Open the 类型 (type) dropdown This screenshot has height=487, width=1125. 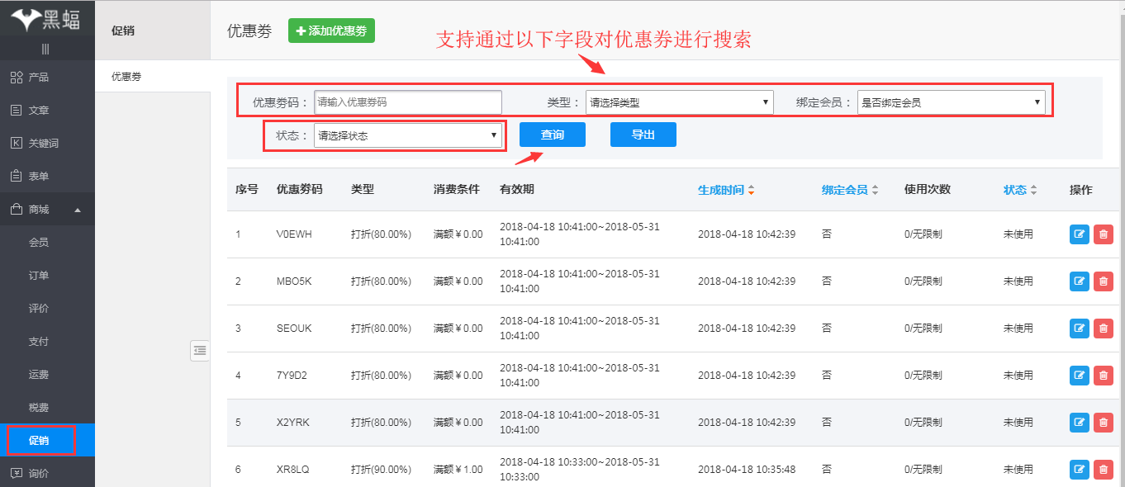coord(677,102)
